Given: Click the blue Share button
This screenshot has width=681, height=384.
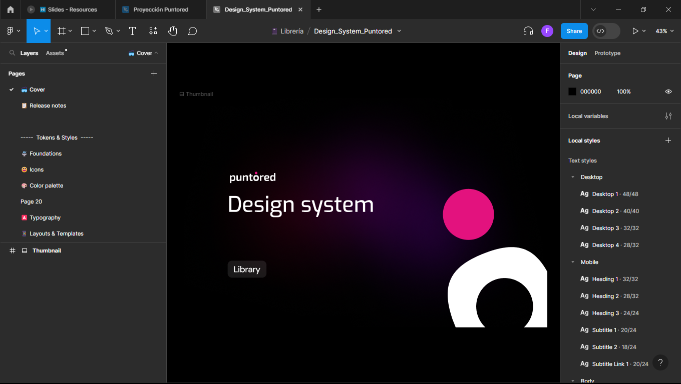Looking at the screenshot, I should click(574, 31).
